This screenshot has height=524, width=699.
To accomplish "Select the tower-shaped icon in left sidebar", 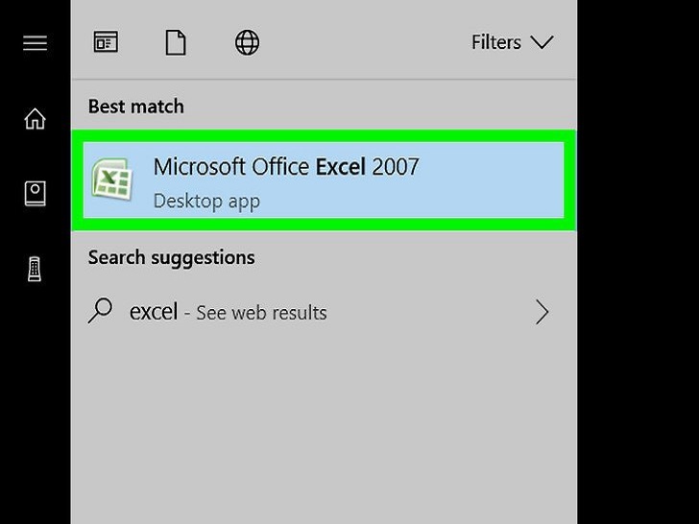I will tap(35, 269).
